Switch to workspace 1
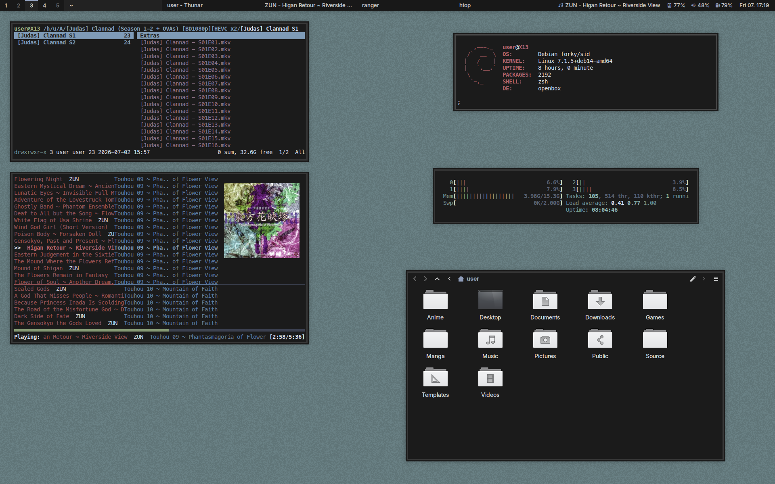Image resolution: width=775 pixels, height=484 pixels. tap(6, 5)
